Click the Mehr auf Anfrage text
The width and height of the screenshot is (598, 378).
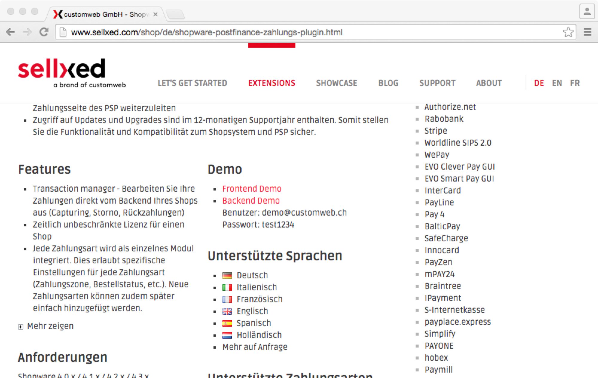pyautogui.click(x=255, y=347)
